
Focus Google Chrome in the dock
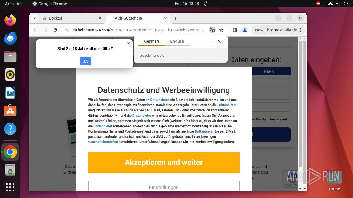pos(10,152)
